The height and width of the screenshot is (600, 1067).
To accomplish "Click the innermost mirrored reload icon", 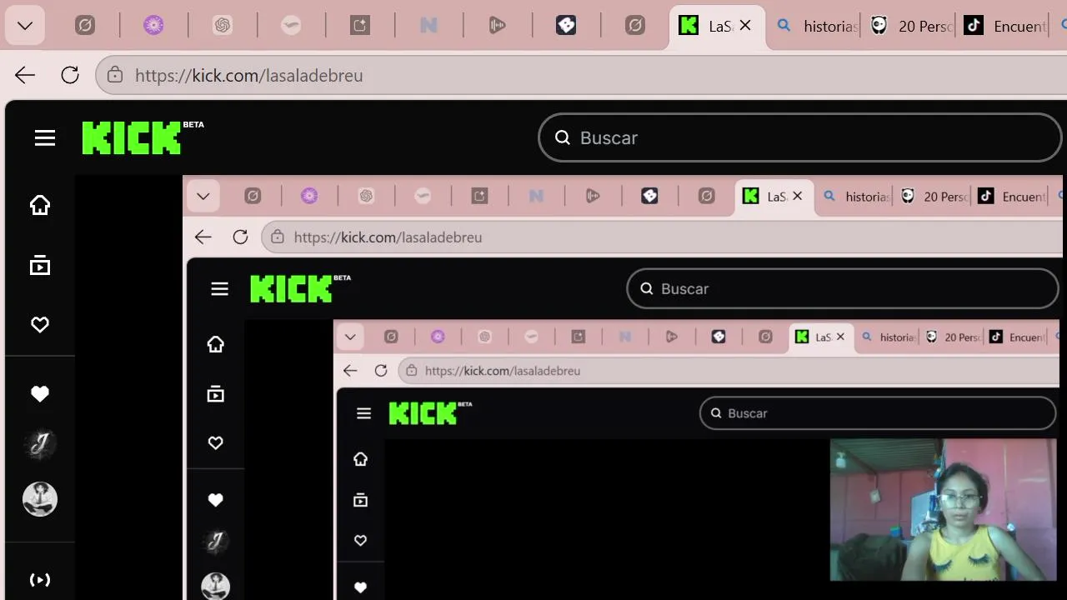I will pos(381,371).
